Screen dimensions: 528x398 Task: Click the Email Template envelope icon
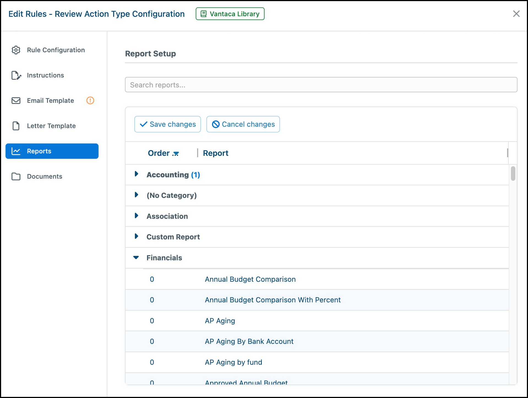point(16,101)
